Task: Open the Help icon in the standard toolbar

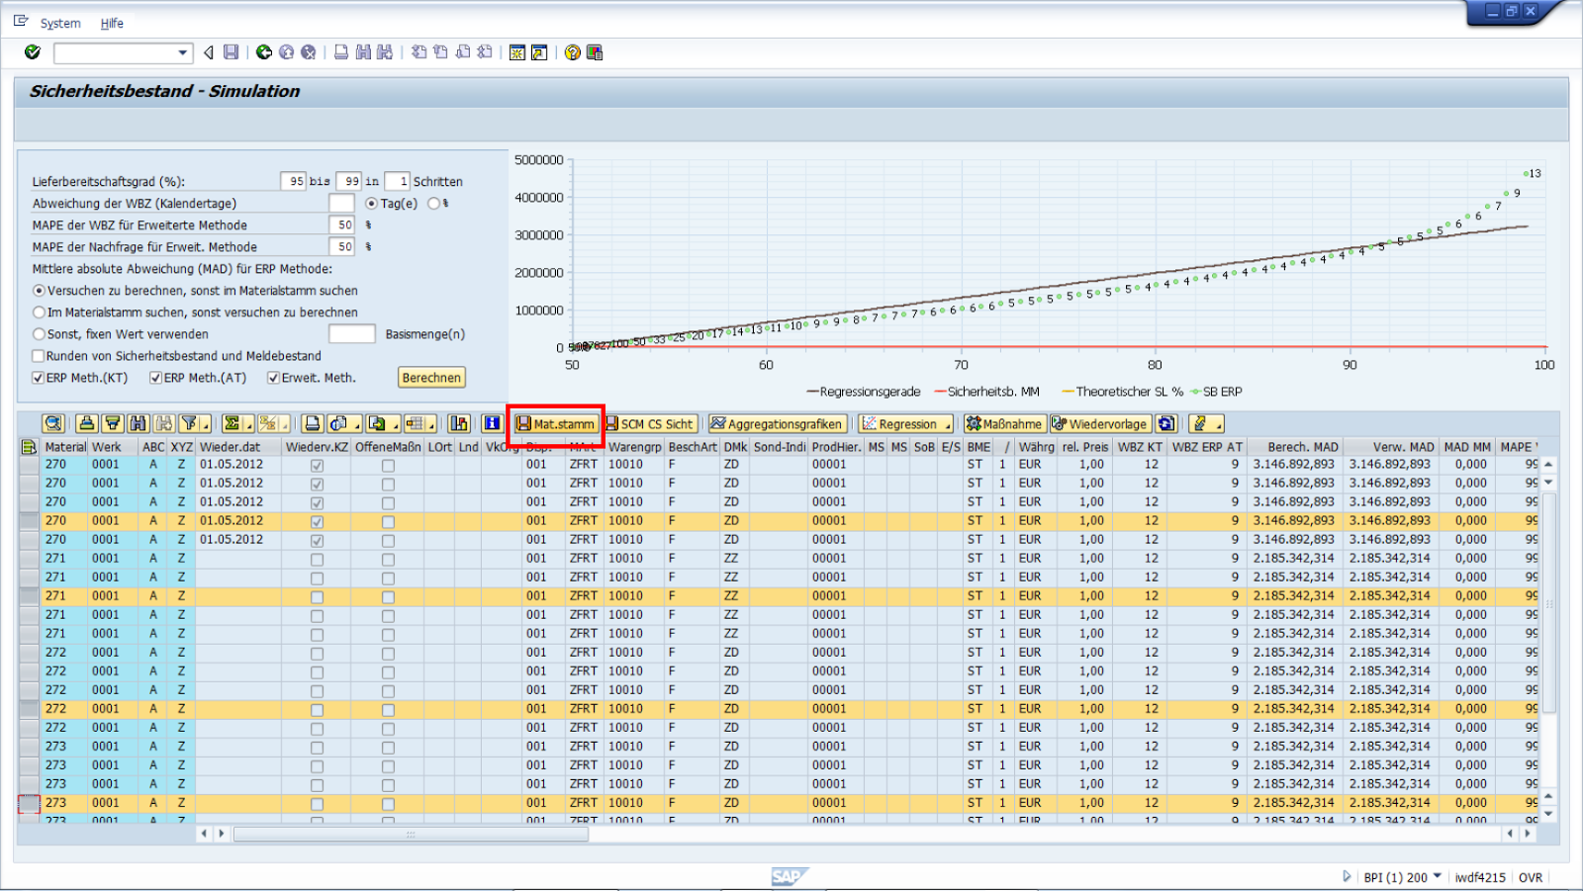Action: click(572, 52)
